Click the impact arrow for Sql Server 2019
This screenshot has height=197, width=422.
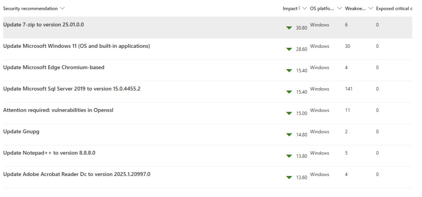289,92
